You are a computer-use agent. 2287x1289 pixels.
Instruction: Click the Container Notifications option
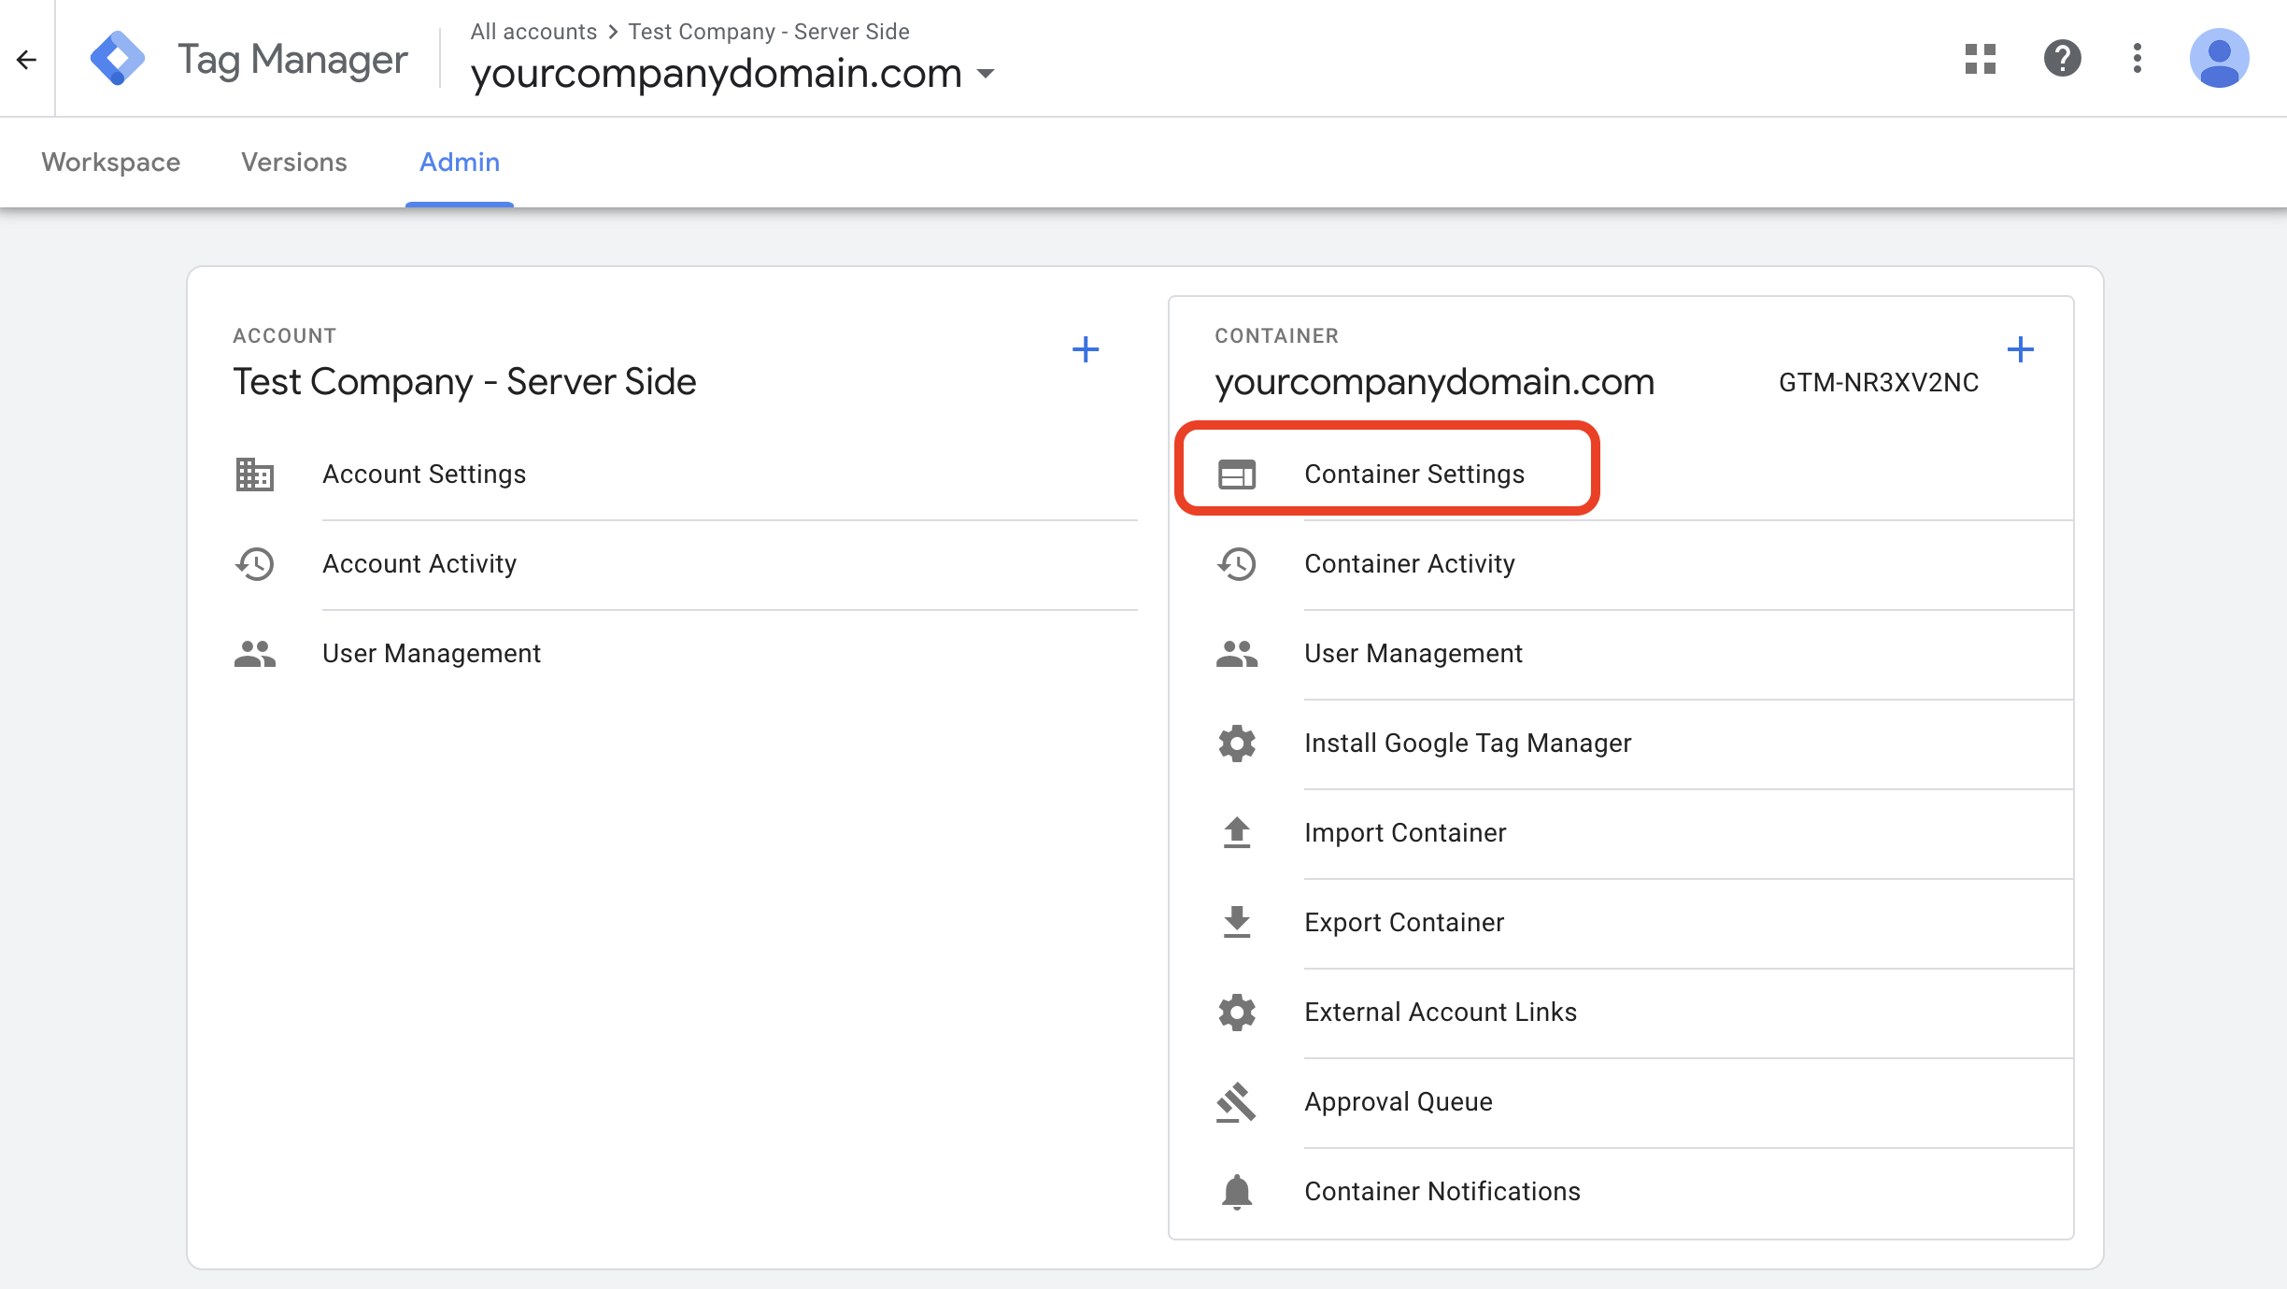1442,1190
